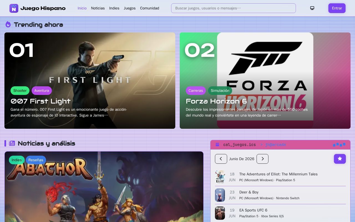355x222 pixels.
Task: Click the Indies tag on Abathor article
Action: (x=17, y=160)
